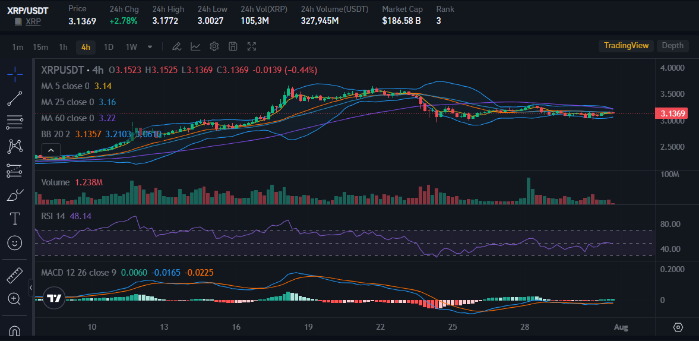Toggle the magnet snap mode

tap(15, 330)
